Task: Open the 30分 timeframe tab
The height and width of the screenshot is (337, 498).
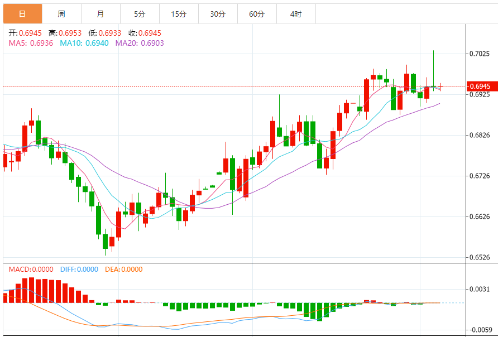Action: (x=218, y=14)
